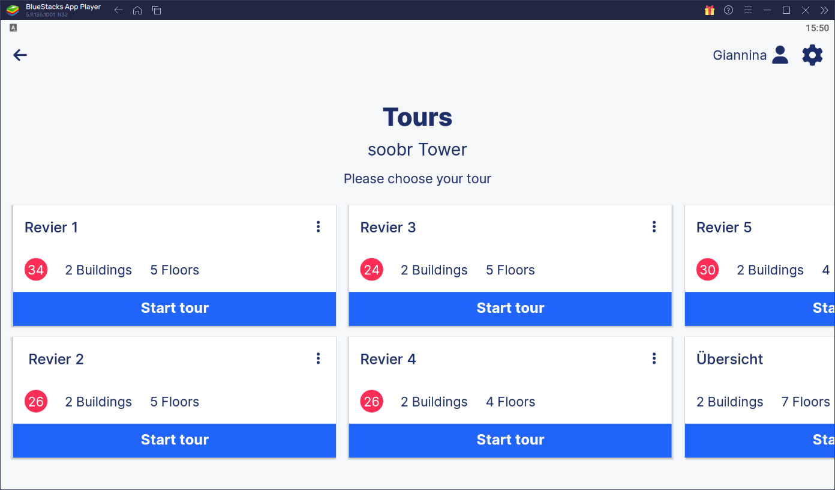Screen dimensions: 835x490
Task: Start tour for Revier 3
Action: point(510,309)
